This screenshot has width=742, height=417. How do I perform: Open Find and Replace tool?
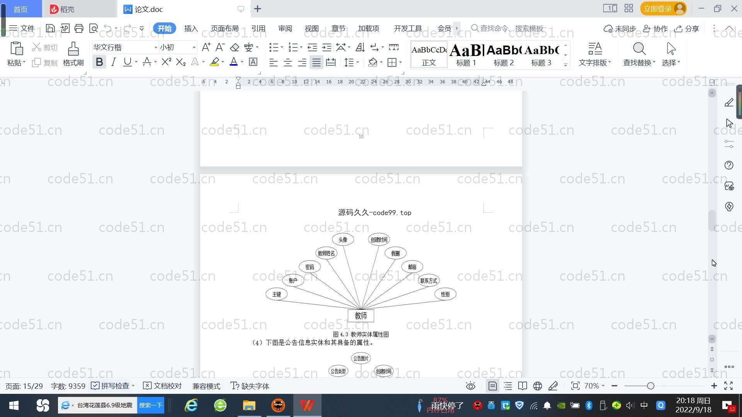[639, 54]
